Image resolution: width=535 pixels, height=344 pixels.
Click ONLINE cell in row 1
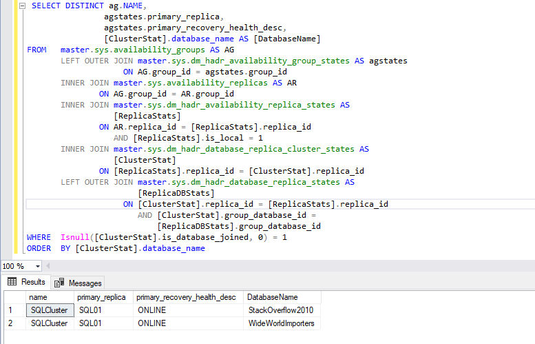188,310
